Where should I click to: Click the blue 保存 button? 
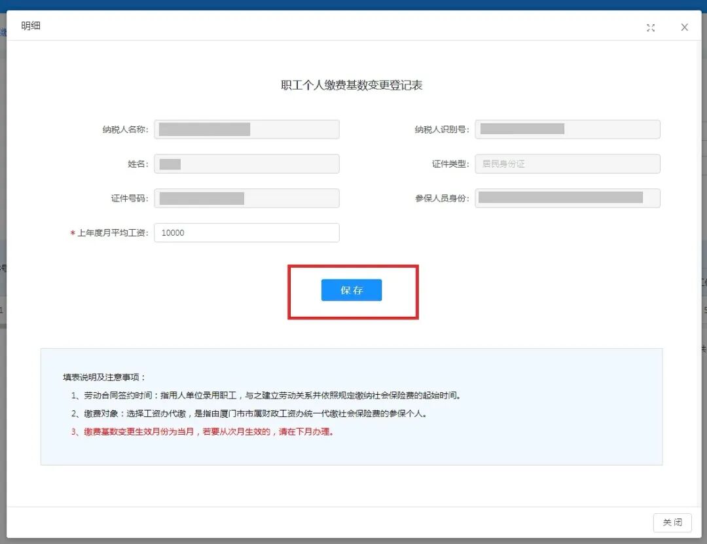pyautogui.click(x=352, y=290)
